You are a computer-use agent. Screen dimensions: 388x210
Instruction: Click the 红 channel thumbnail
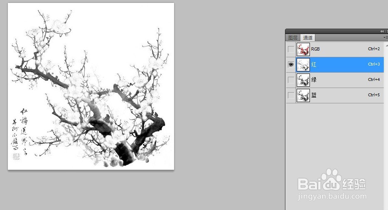coord(303,65)
